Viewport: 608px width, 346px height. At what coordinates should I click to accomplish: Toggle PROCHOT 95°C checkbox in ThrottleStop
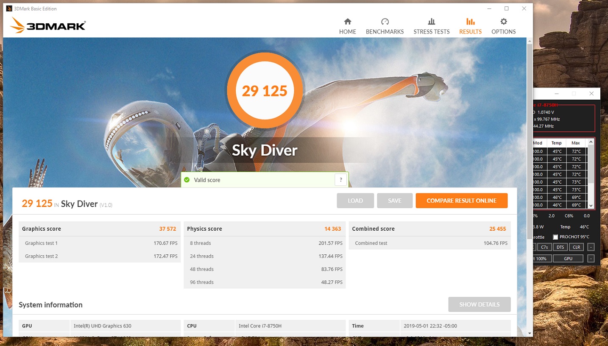(555, 237)
